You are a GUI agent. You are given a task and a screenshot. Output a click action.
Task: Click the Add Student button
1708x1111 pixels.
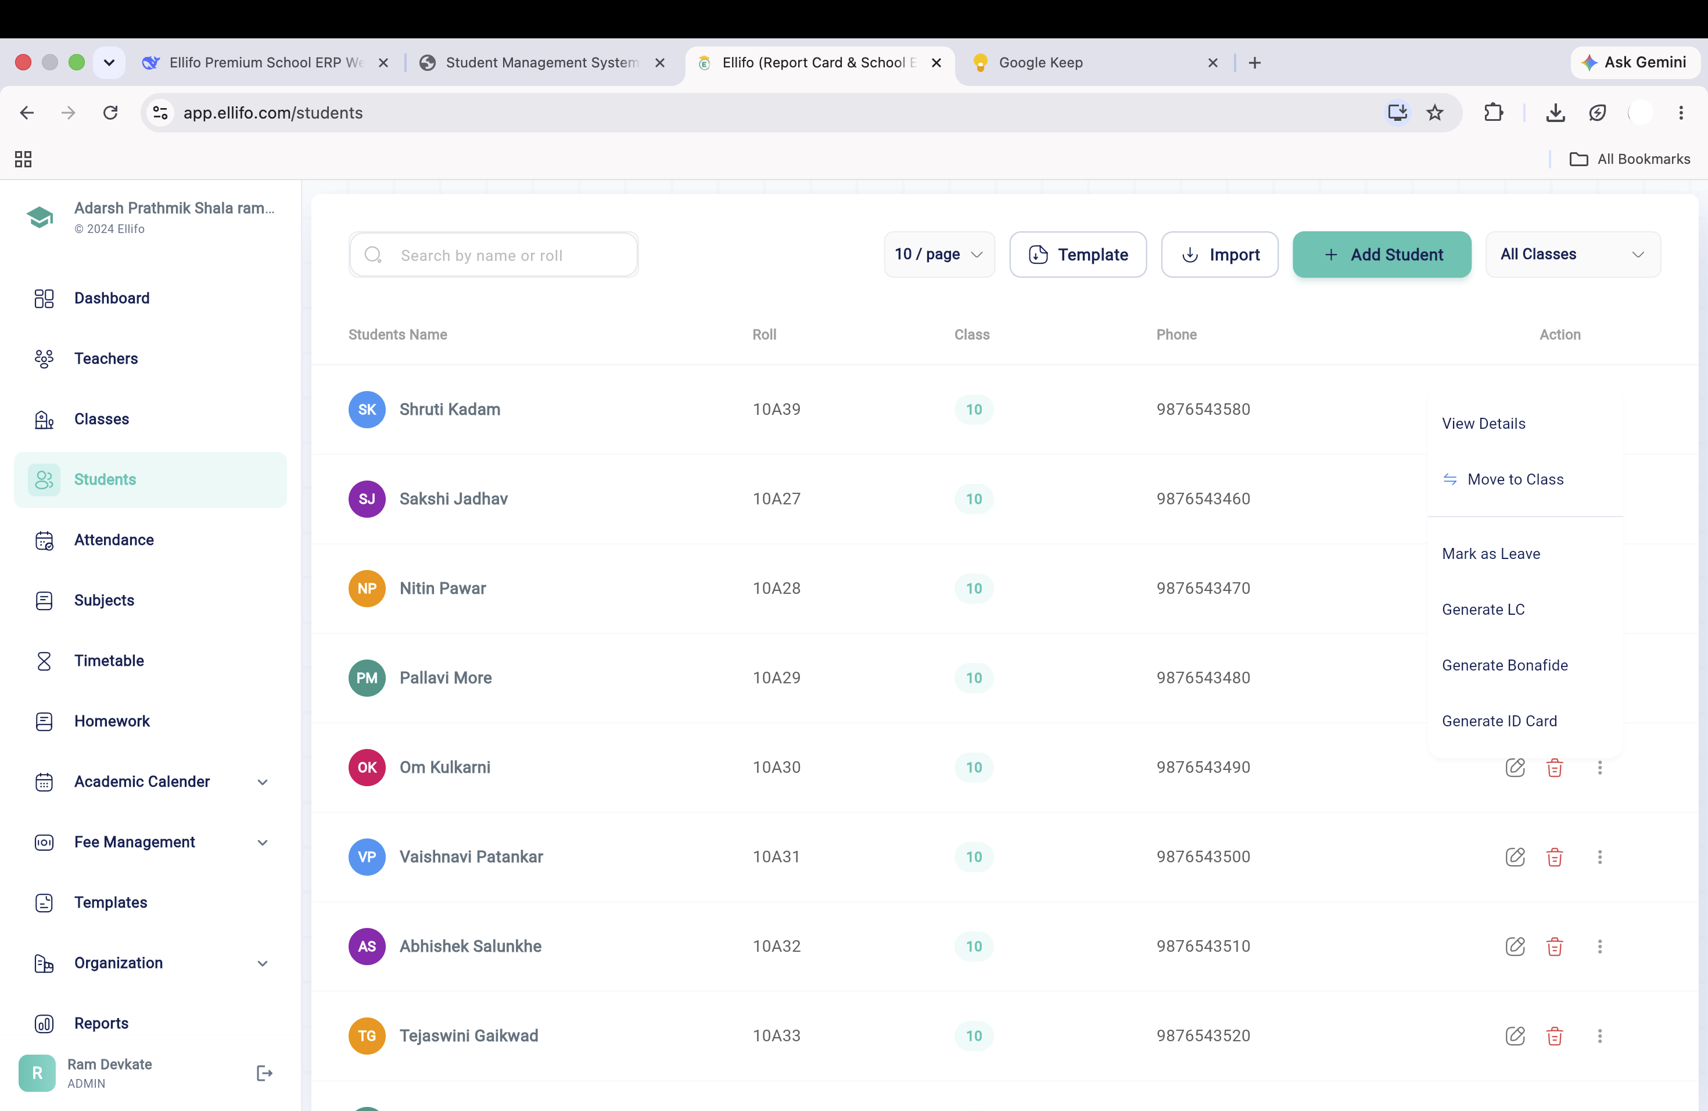tap(1382, 254)
